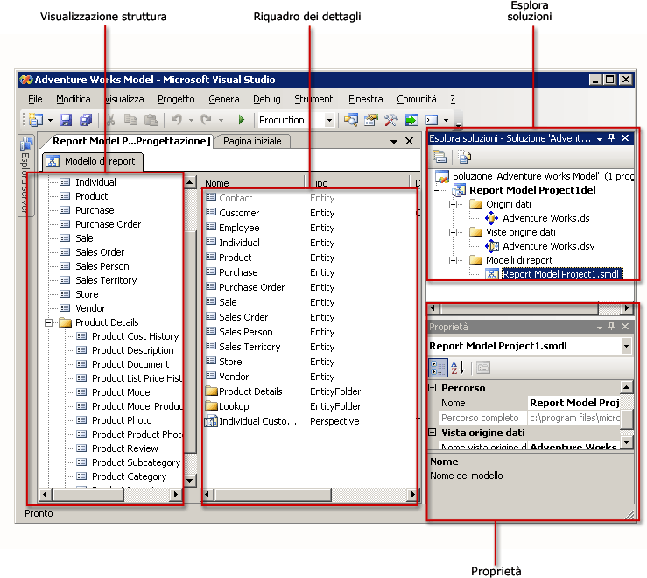This screenshot has width=647, height=578.
Task: Click details pane horizontal scrollbar right arrow
Action: (x=411, y=494)
